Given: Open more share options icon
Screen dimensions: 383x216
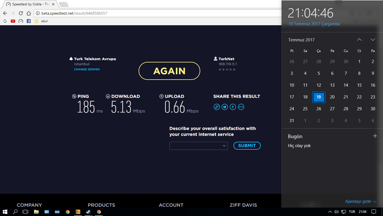Looking at the screenshot, I should pyautogui.click(x=241, y=107).
